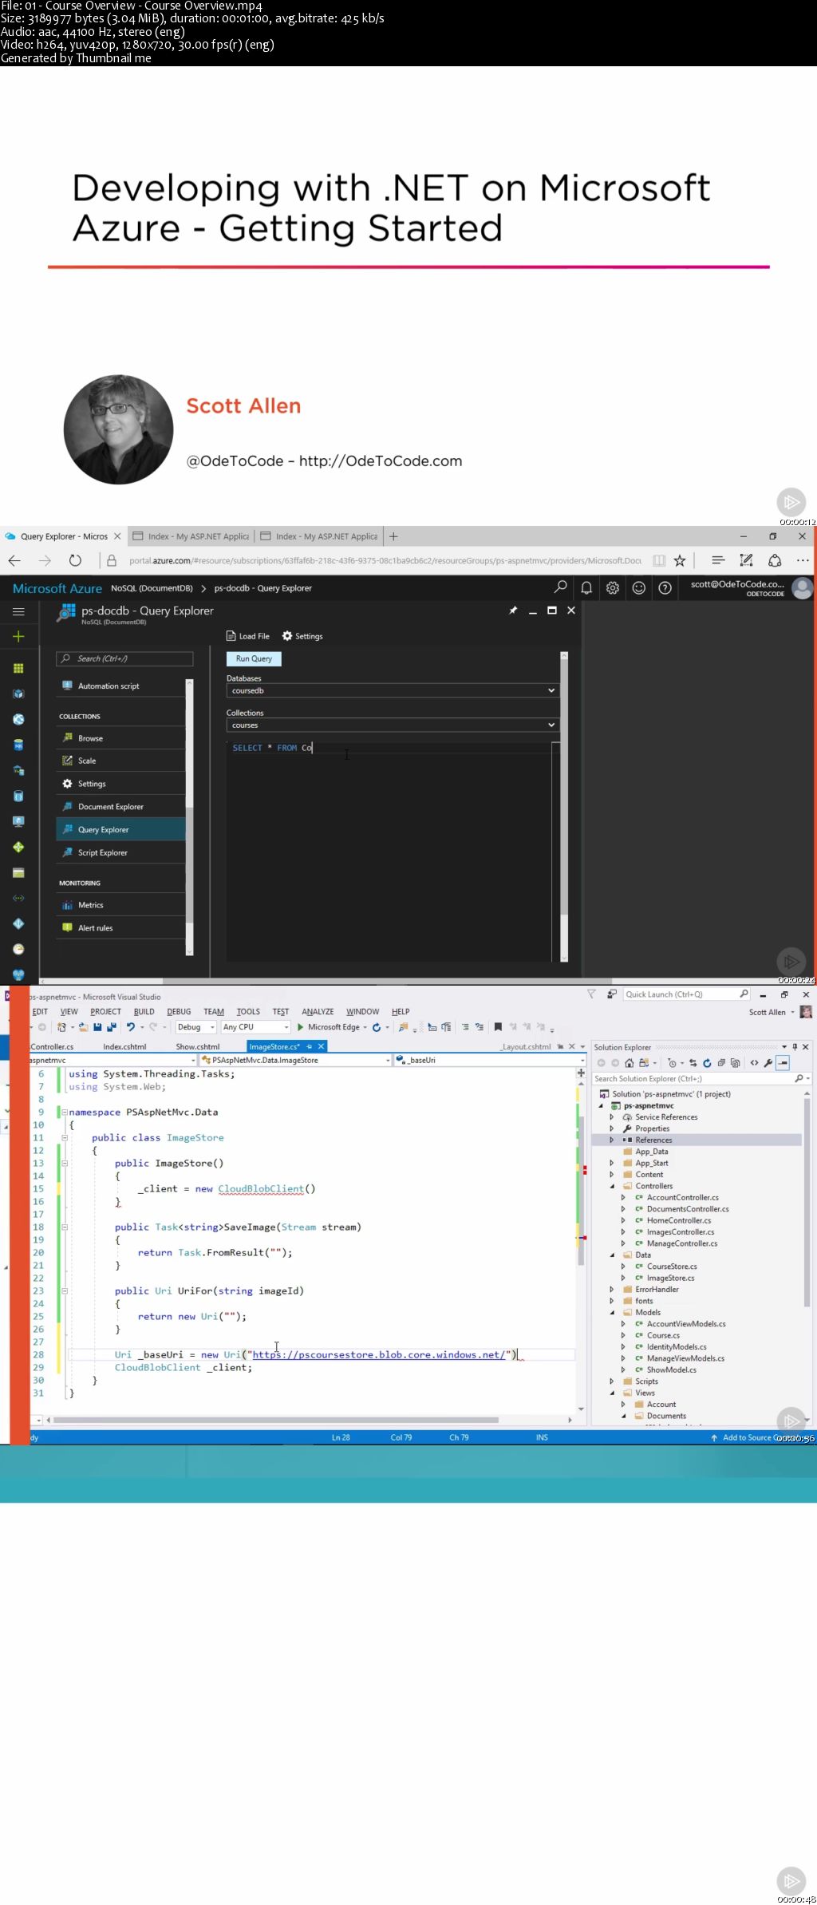Click Solution Explorer Properties wrench icon
This screenshot has width=817, height=1905.
click(x=768, y=1062)
